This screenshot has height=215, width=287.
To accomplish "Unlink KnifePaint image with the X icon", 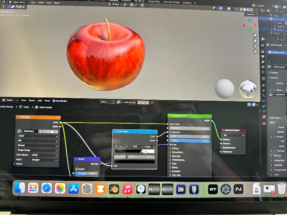I will coord(56,132).
